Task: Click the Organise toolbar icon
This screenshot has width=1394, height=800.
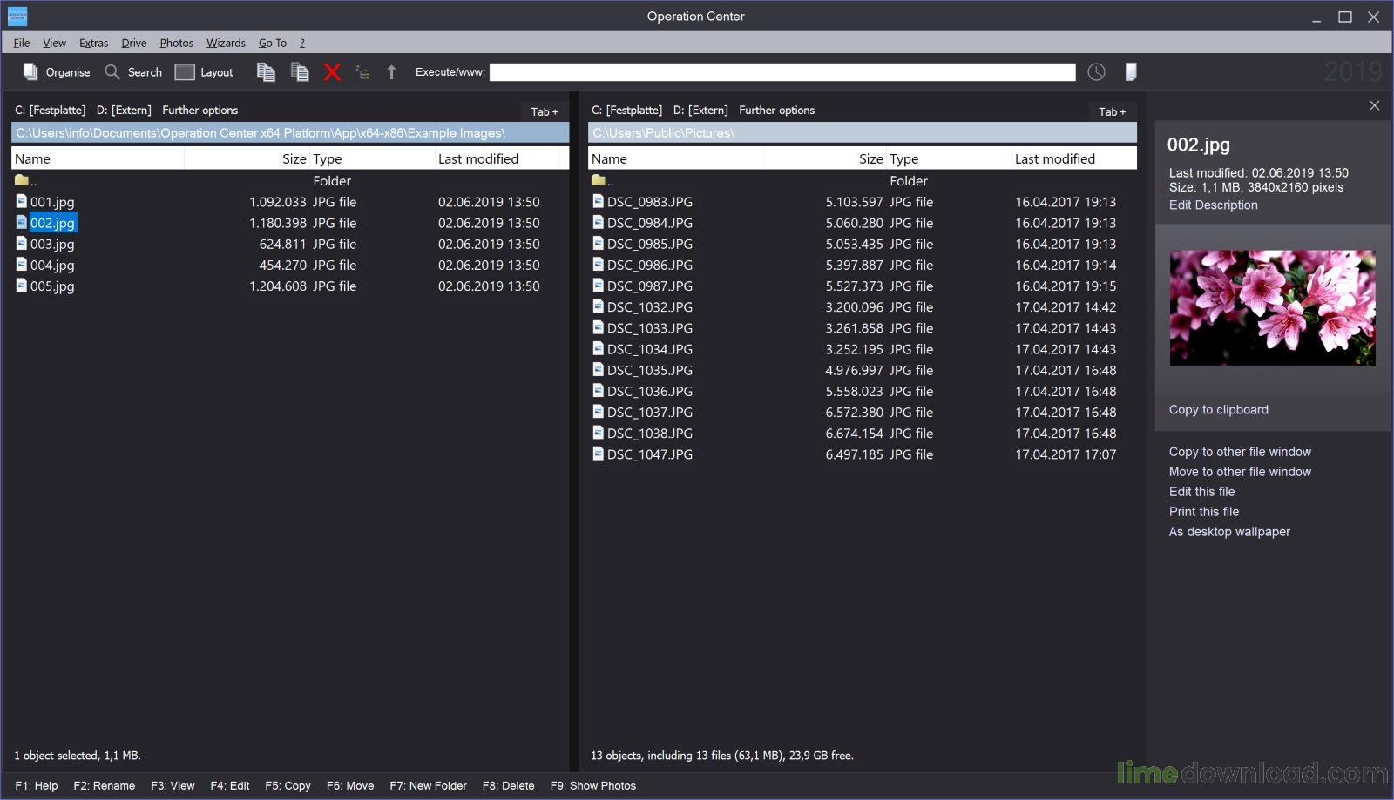Action: tap(30, 72)
